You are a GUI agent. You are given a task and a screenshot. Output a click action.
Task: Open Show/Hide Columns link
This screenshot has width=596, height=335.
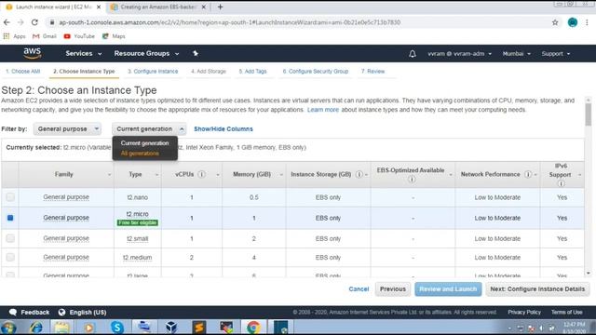pos(223,129)
